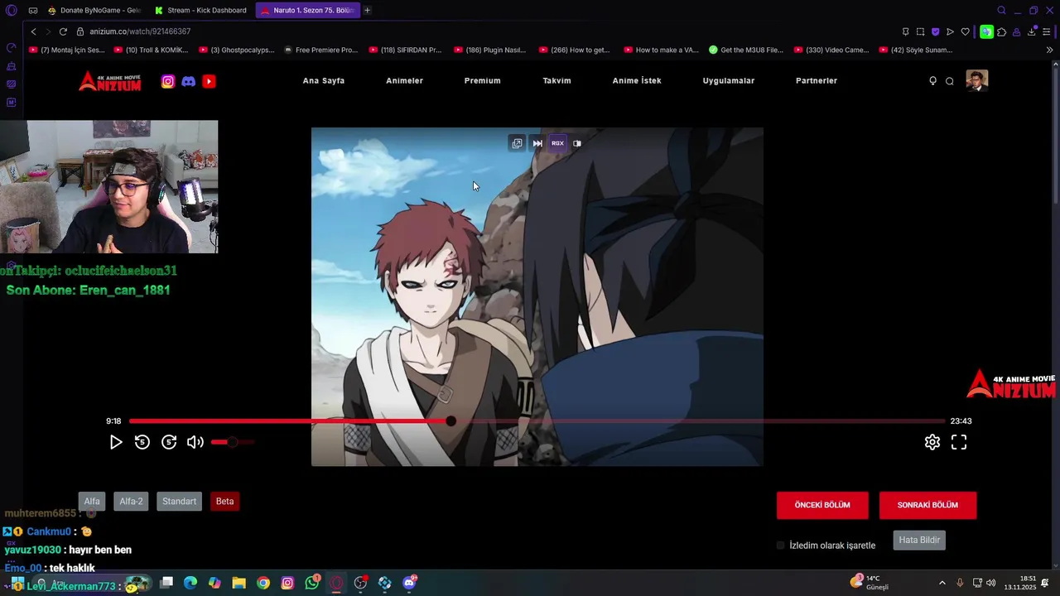
Task: Show more bookmarks chevron
Action: pos(1049,50)
